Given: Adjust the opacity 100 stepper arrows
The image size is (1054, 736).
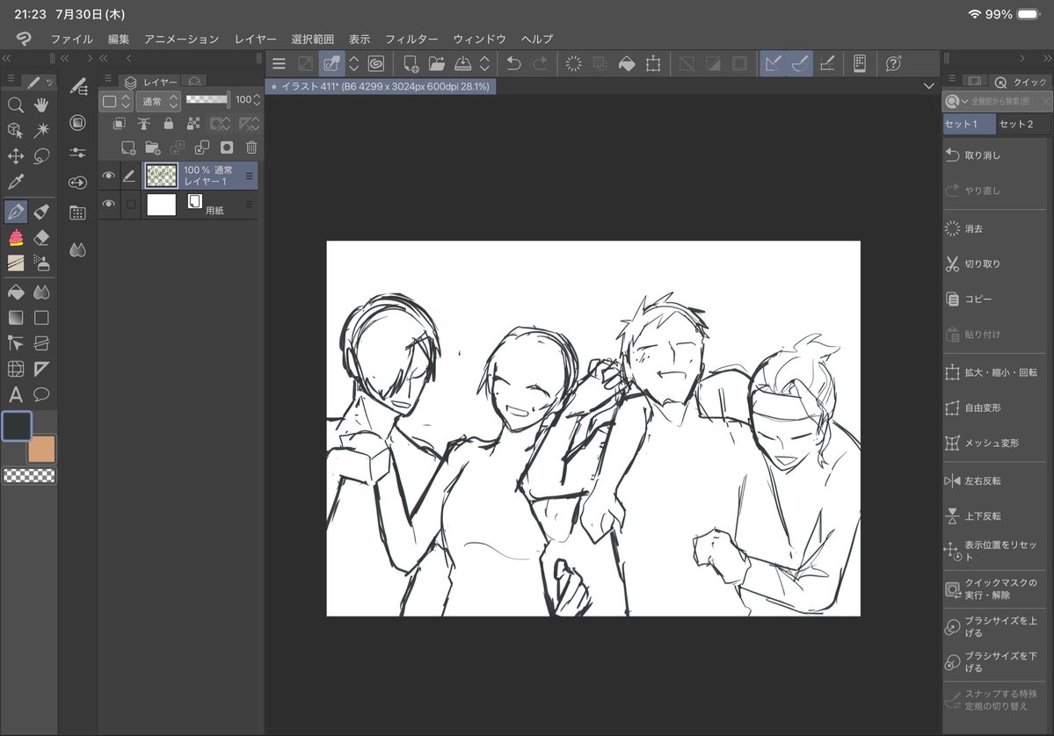Looking at the screenshot, I should tap(257, 99).
